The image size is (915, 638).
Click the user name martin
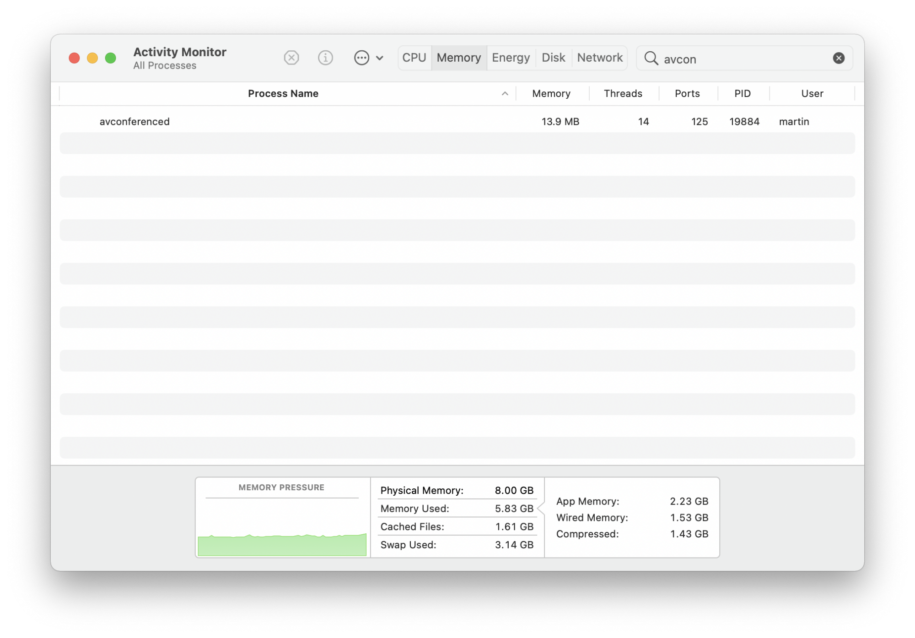(794, 122)
